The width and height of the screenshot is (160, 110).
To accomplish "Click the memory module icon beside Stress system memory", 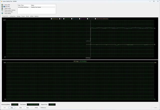I will pos(2,10).
